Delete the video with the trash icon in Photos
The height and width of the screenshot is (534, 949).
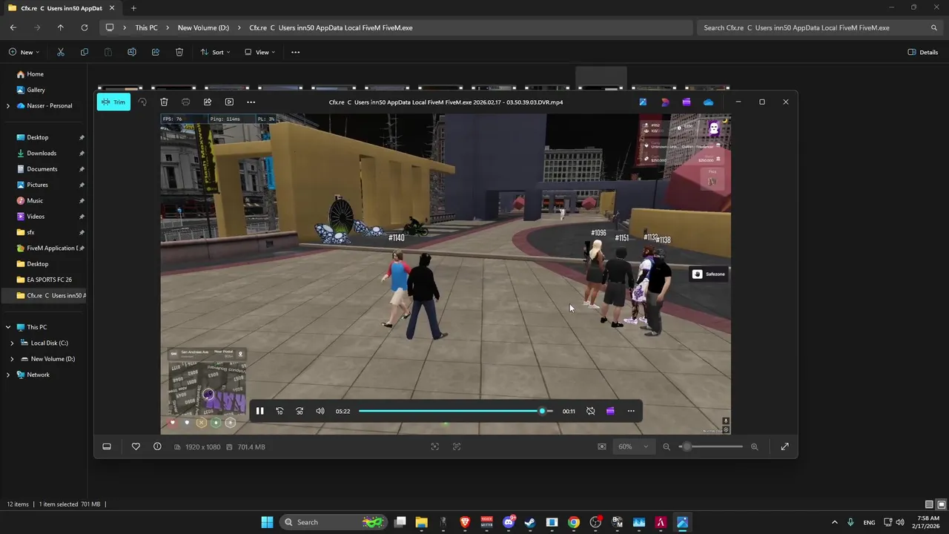tap(164, 102)
